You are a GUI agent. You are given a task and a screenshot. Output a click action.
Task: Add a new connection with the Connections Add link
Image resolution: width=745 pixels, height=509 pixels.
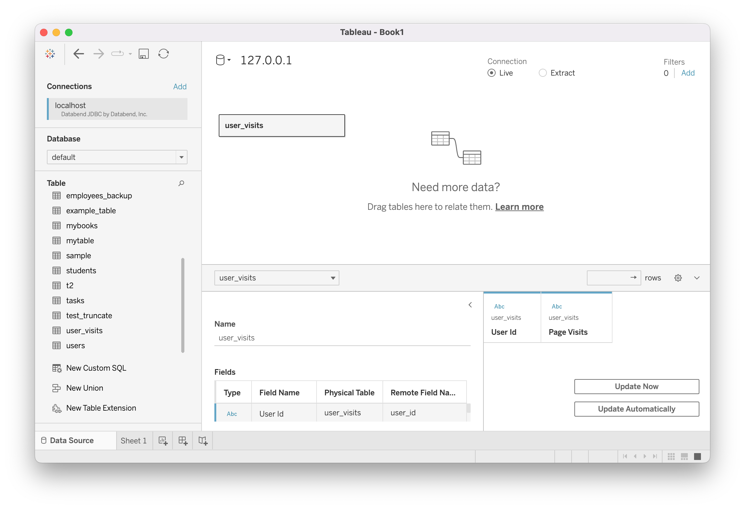point(180,86)
